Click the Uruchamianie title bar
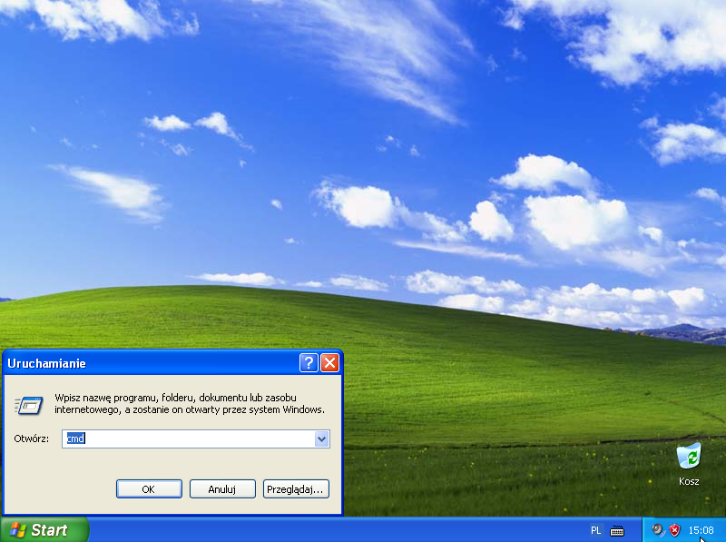 tap(145, 363)
